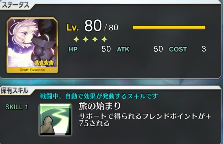Click the Craft Essence caption on the card
223x144 pixels.
32,70
